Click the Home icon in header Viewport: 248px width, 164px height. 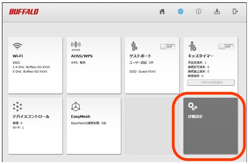point(162,12)
